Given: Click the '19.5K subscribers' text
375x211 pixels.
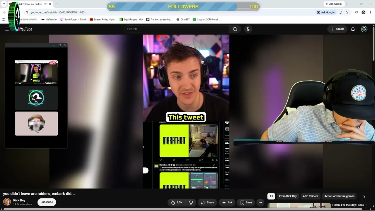Looking at the screenshot, I should tap(23, 205).
